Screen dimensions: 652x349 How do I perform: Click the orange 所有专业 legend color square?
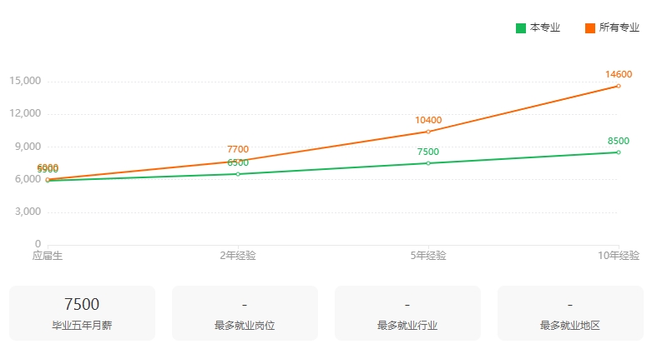pyautogui.click(x=590, y=28)
